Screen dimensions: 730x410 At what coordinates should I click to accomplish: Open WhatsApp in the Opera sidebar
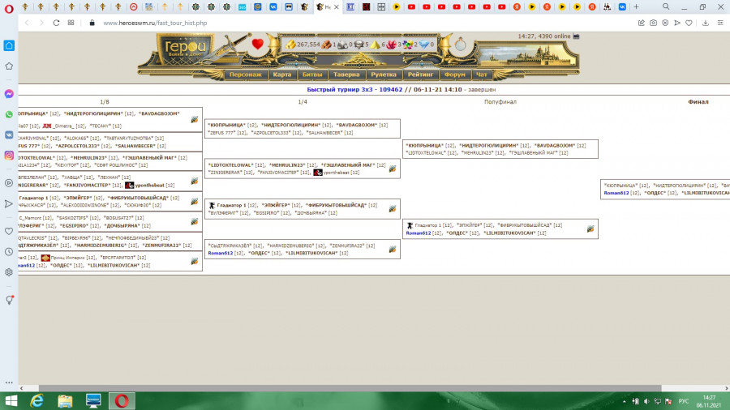[x=9, y=114]
